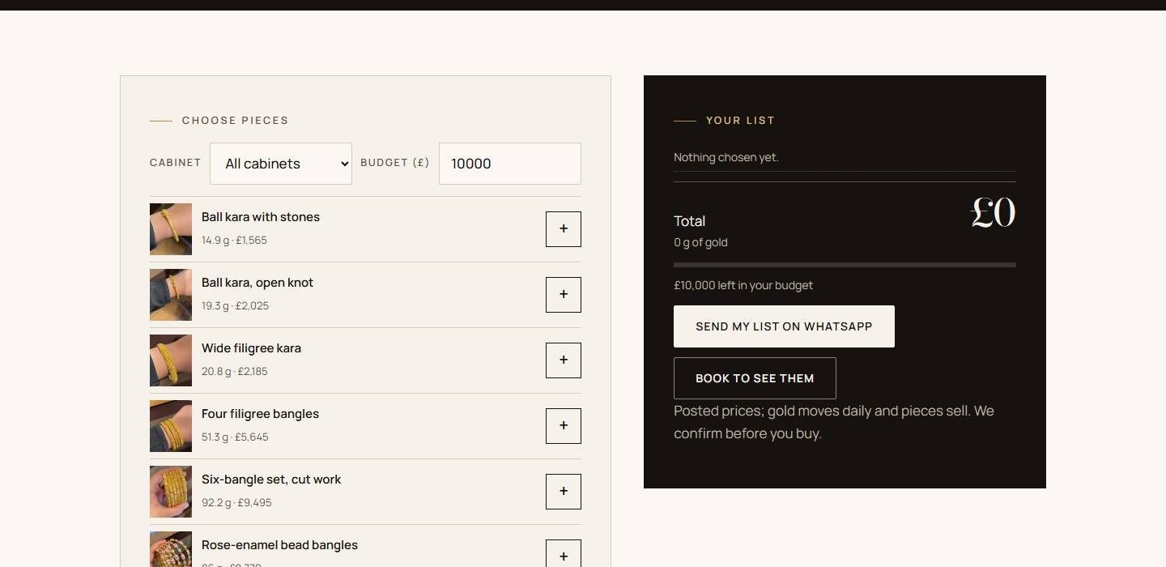Image resolution: width=1166 pixels, height=567 pixels.
Task: Click the Budget (£) label
Action: pos(395,163)
